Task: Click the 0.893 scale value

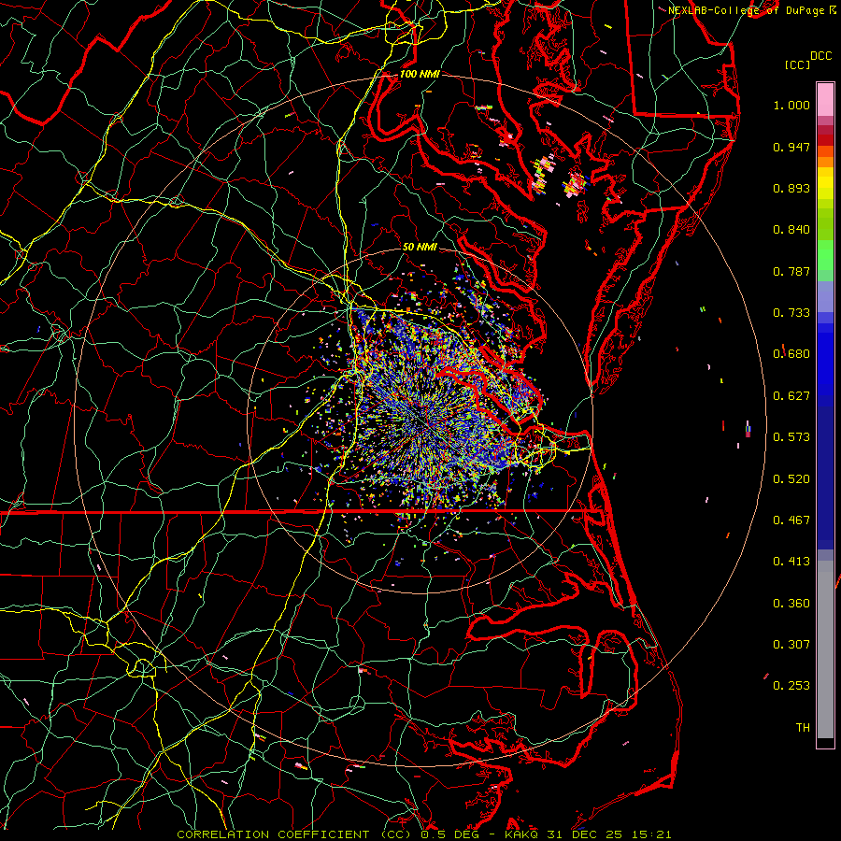Action: click(x=791, y=188)
